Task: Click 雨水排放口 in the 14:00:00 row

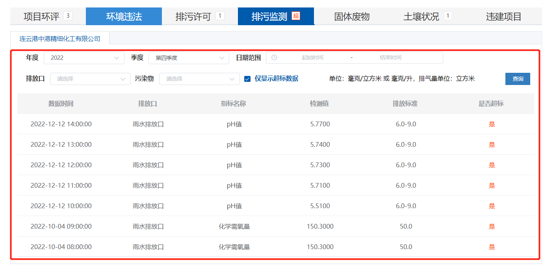Action: coord(148,124)
